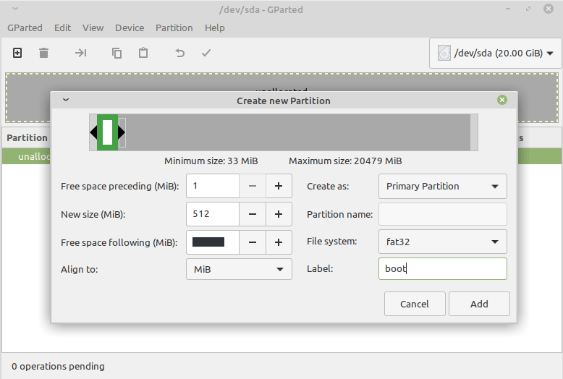Open the Partition menu

coord(174,27)
